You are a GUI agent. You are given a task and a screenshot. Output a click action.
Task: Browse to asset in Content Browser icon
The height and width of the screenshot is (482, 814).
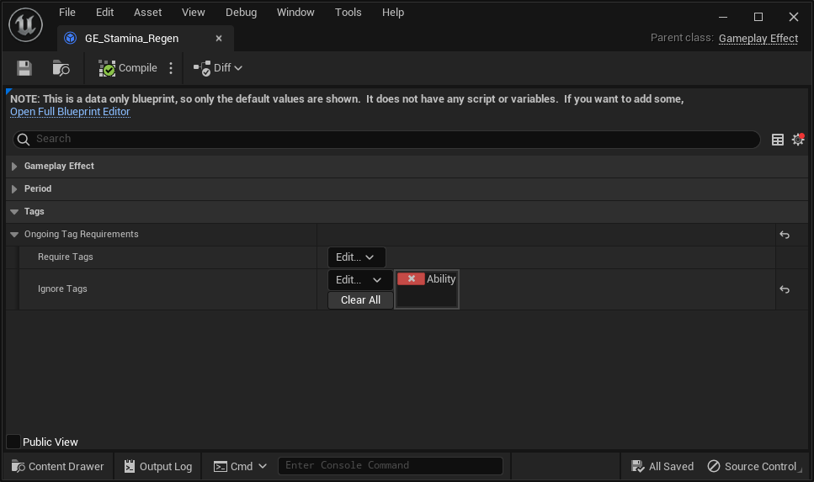tap(61, 68)
